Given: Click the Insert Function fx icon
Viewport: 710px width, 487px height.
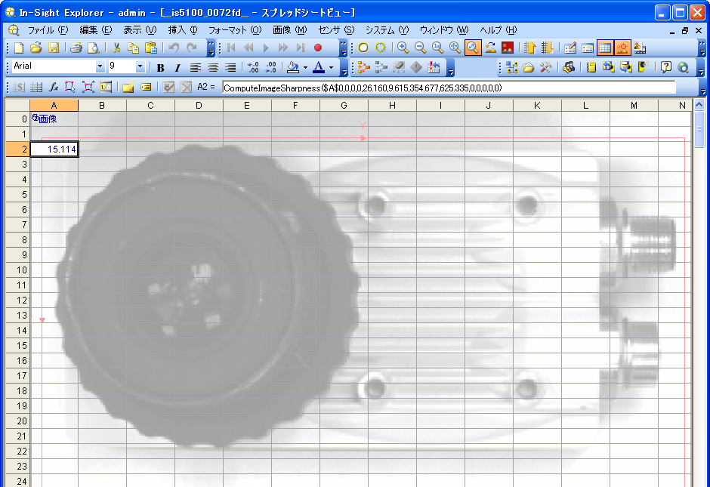Looking at the screenshot, I should click(54, 87).
